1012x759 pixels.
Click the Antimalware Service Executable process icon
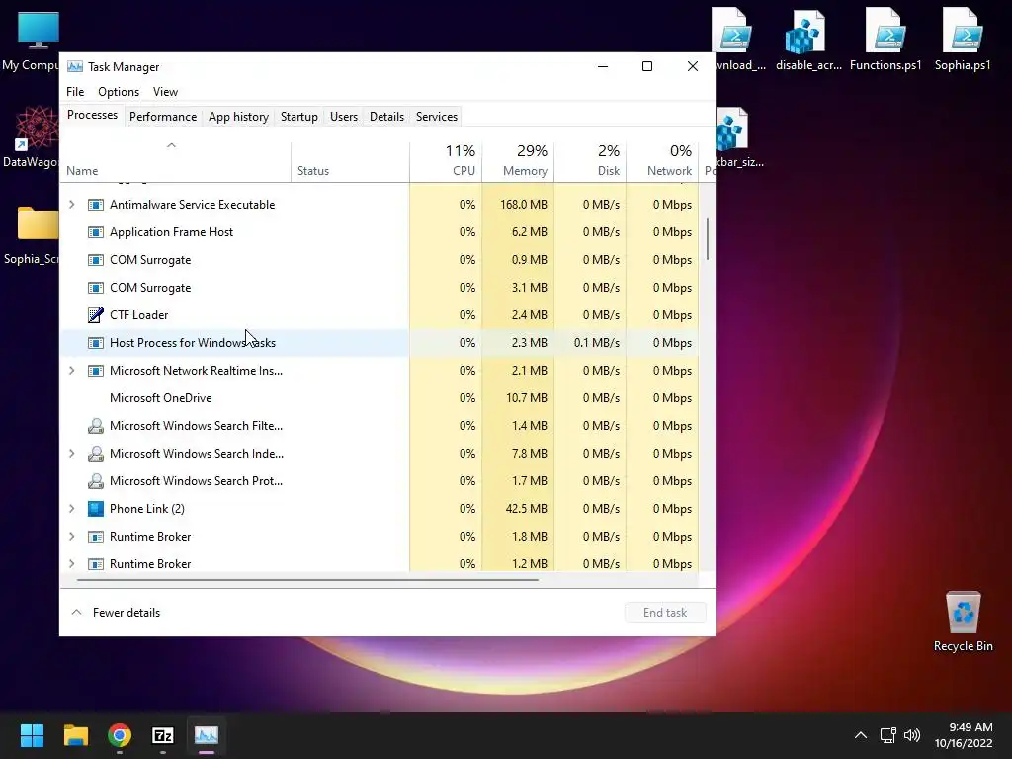pyautogui.click(x=96, y=205)
